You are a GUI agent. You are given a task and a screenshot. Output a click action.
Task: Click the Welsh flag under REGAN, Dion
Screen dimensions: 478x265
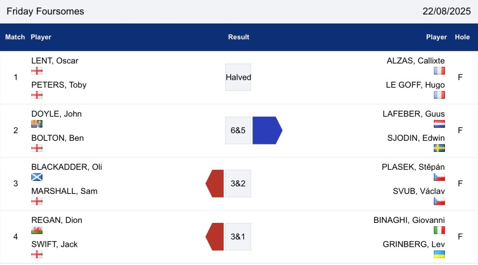(37, 230)
